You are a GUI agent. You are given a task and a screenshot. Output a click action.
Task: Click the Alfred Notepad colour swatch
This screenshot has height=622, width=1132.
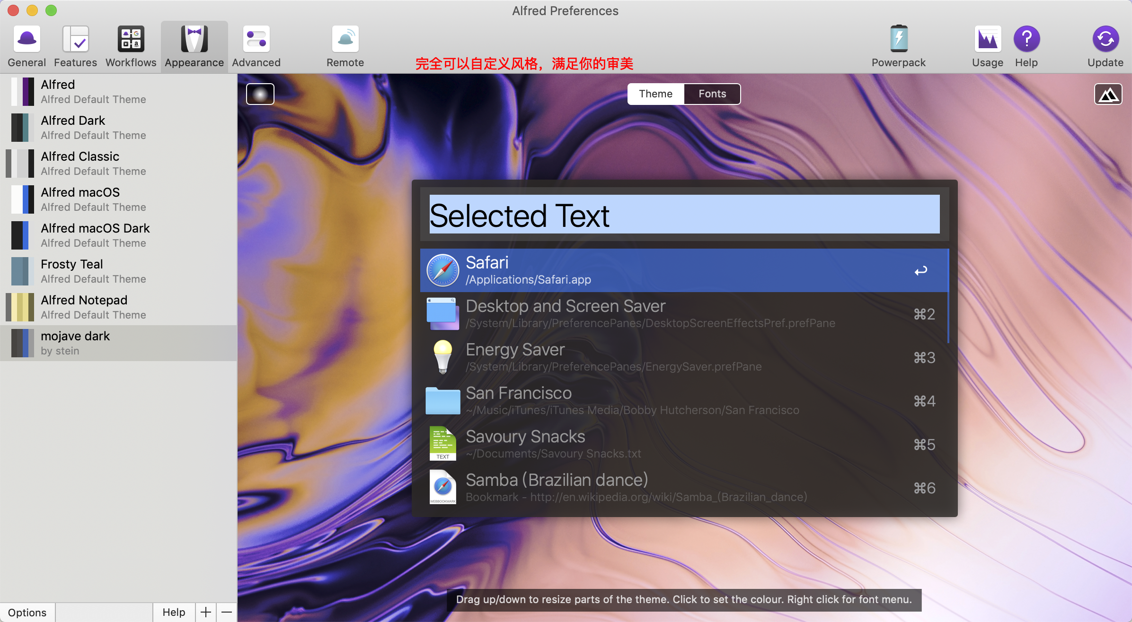(20, 307)
